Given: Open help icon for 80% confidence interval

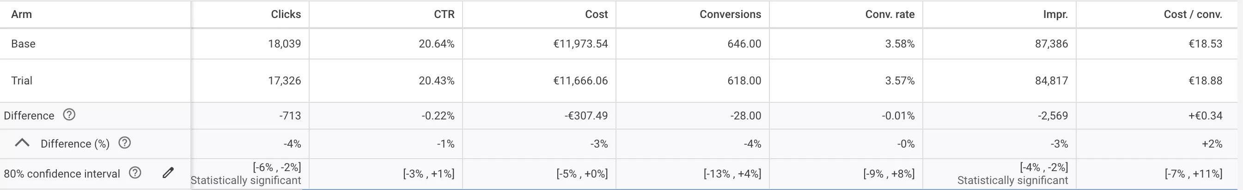Looking at the screenshot, I should click(135, 172).
